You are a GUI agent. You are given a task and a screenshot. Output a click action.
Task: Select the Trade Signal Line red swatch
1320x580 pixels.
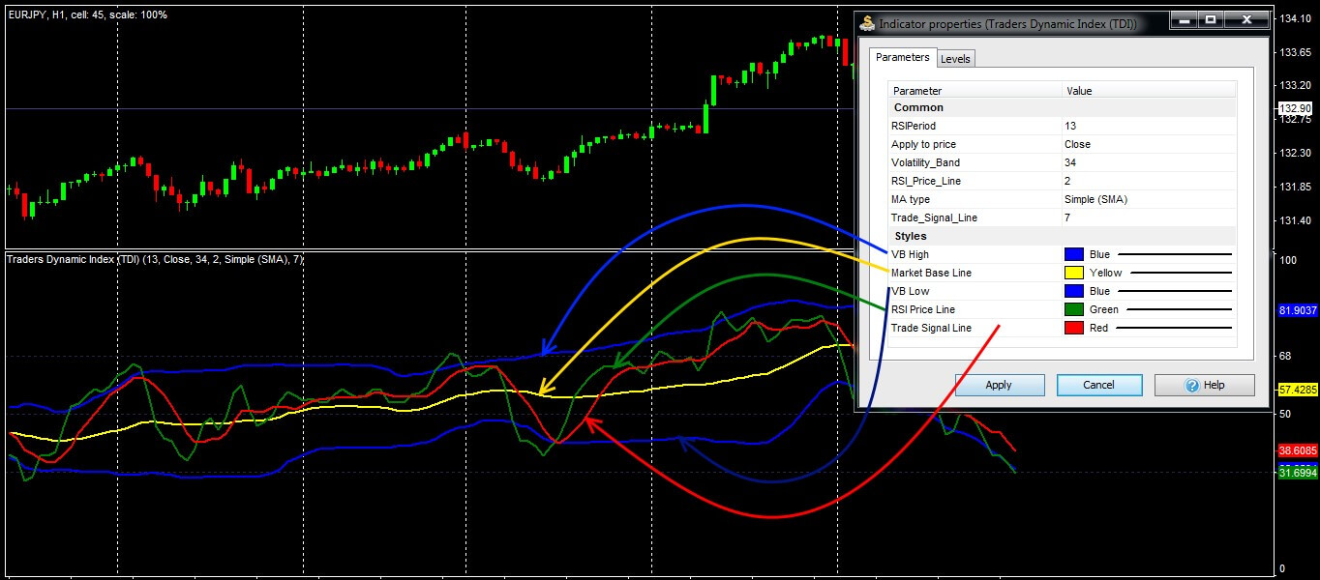pos(1073,328)
